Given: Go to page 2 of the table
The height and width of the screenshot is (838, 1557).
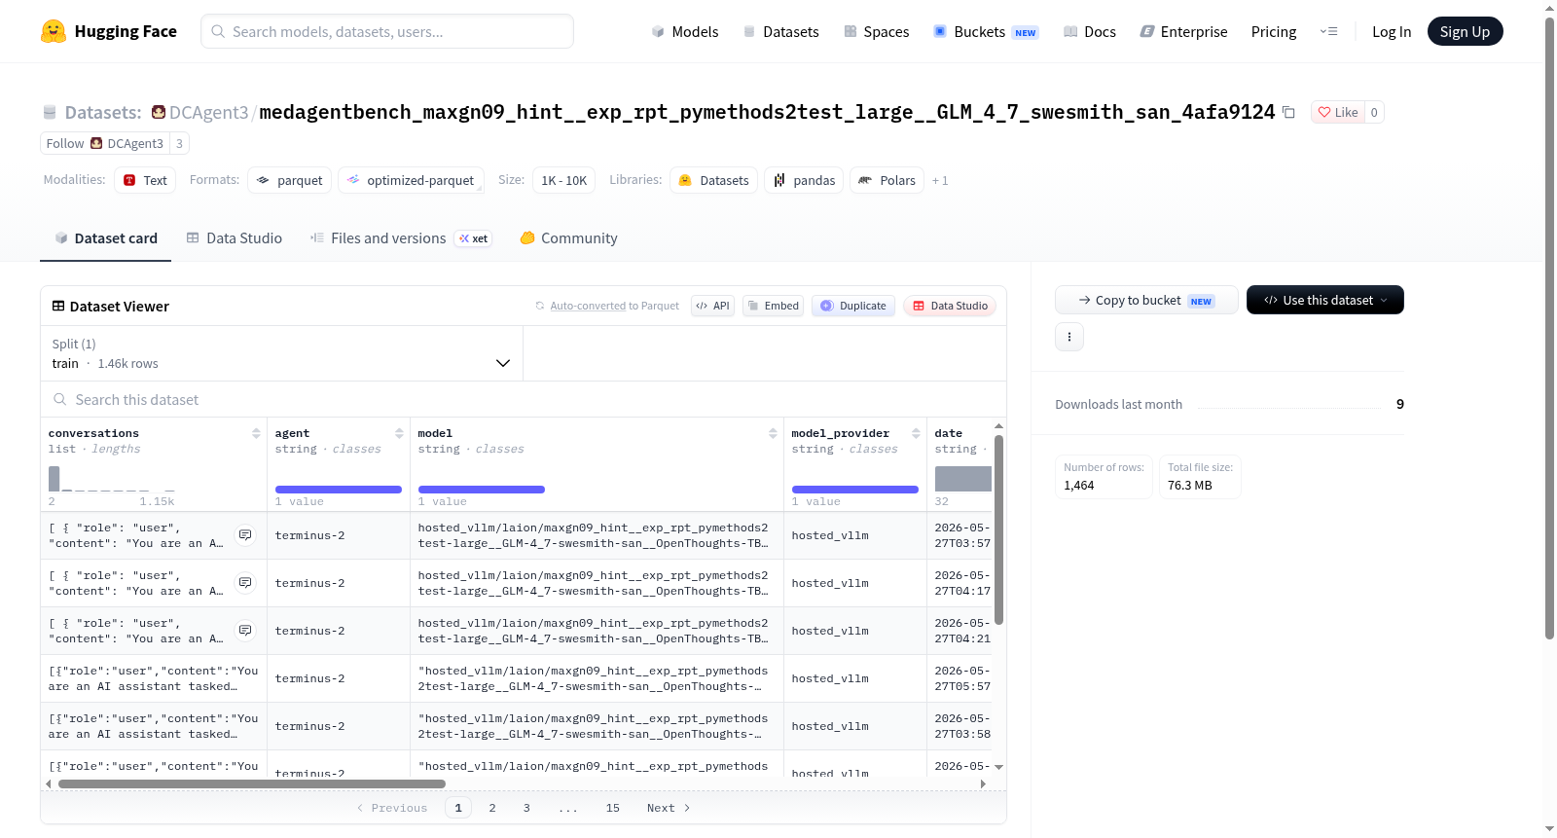Looking at the screenshot, I should pos(492,808).
